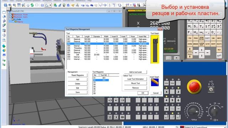Expand the Machine Info tree node
Screen dimensions: 228x128
tap(10, 17)
